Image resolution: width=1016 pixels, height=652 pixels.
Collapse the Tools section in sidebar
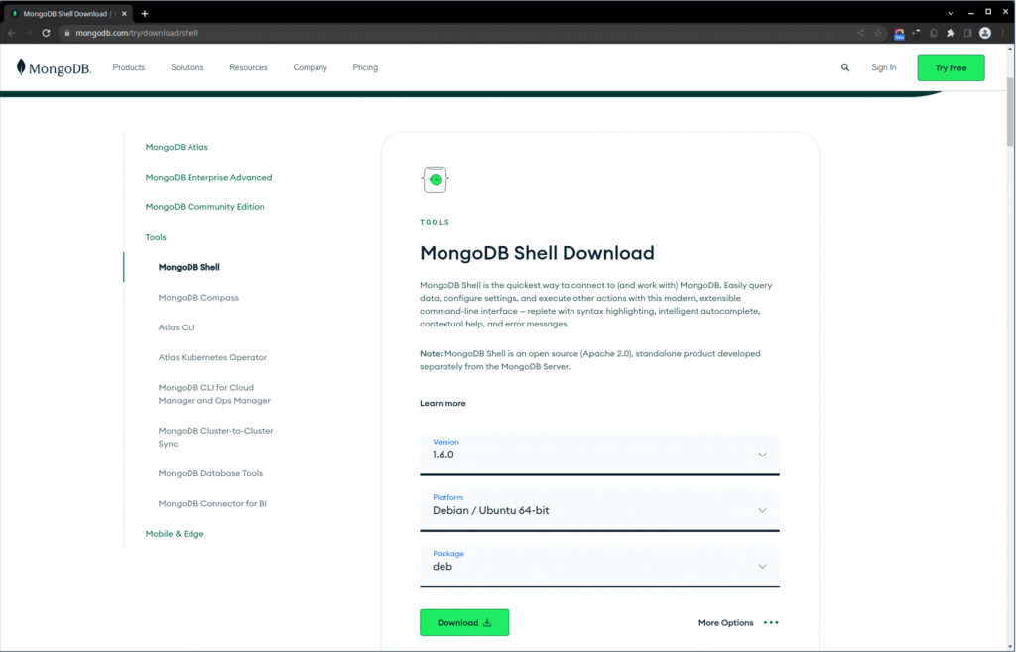156,237
